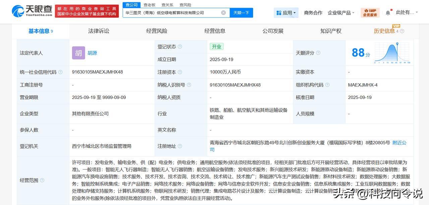Click the red promotional banner 都在用的商业查询工具
The height and width of the screenshot is (205, 429).
click(87, 11)
